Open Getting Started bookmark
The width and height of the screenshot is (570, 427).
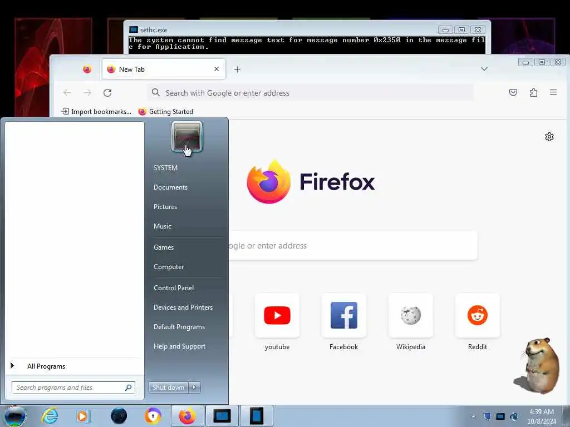coord(166,111)
